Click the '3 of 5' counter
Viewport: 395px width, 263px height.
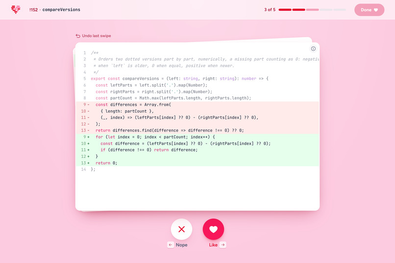tap(270, 10)
